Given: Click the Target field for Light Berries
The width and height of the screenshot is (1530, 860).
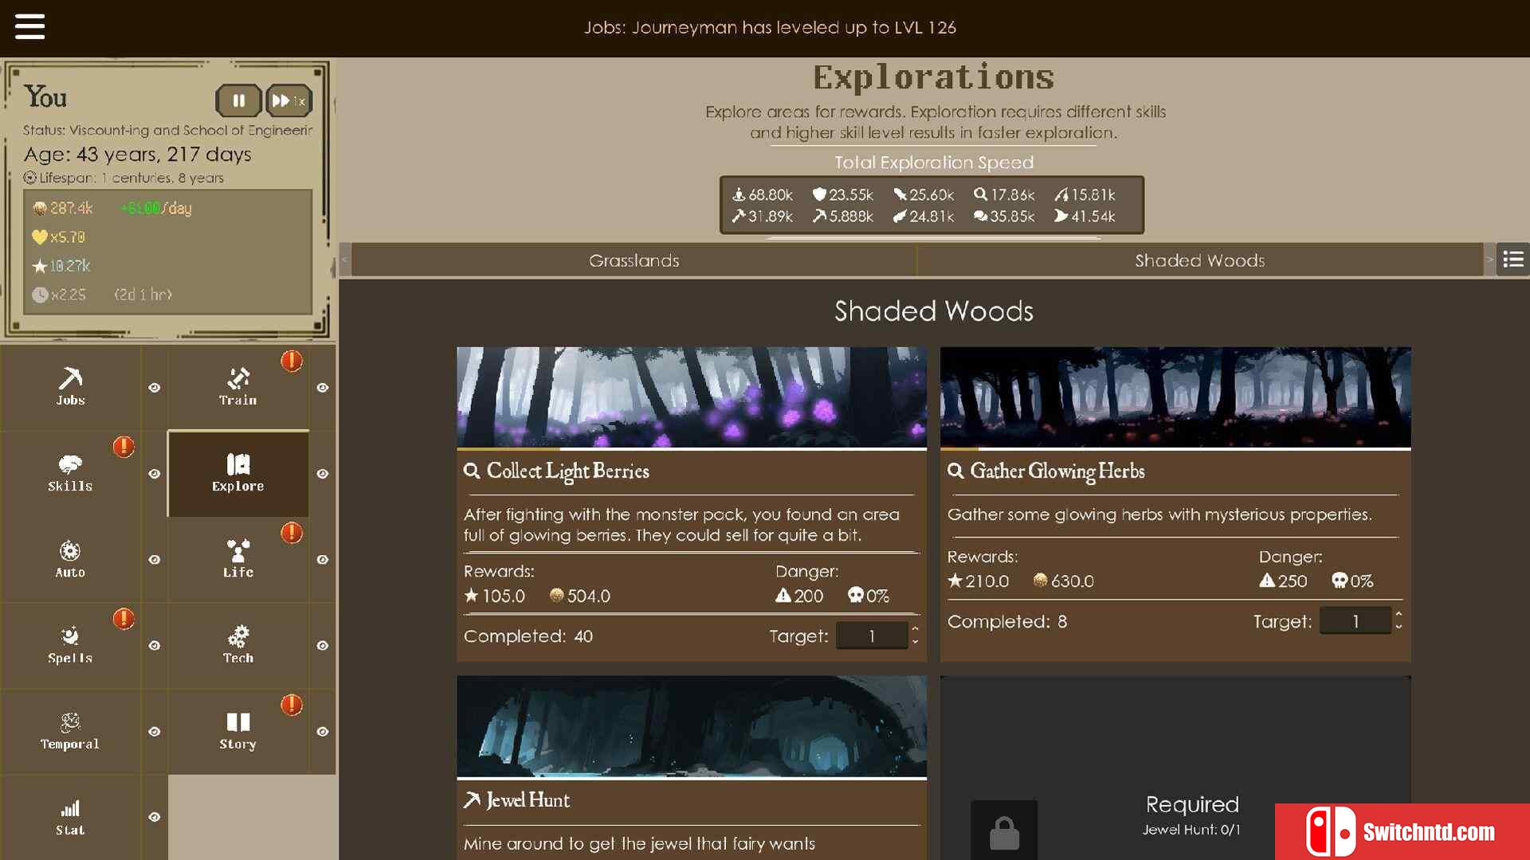Looking at the screenshot, I should click(872, 635).
